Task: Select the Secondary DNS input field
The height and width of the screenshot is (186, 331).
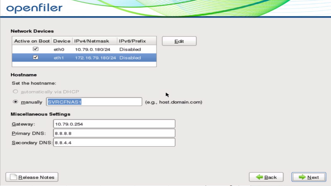Action: coord(114,142)
